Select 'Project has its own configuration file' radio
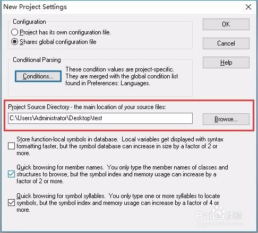Image resolution: width=258 pixels, height=233 pixels. [14, 32]
